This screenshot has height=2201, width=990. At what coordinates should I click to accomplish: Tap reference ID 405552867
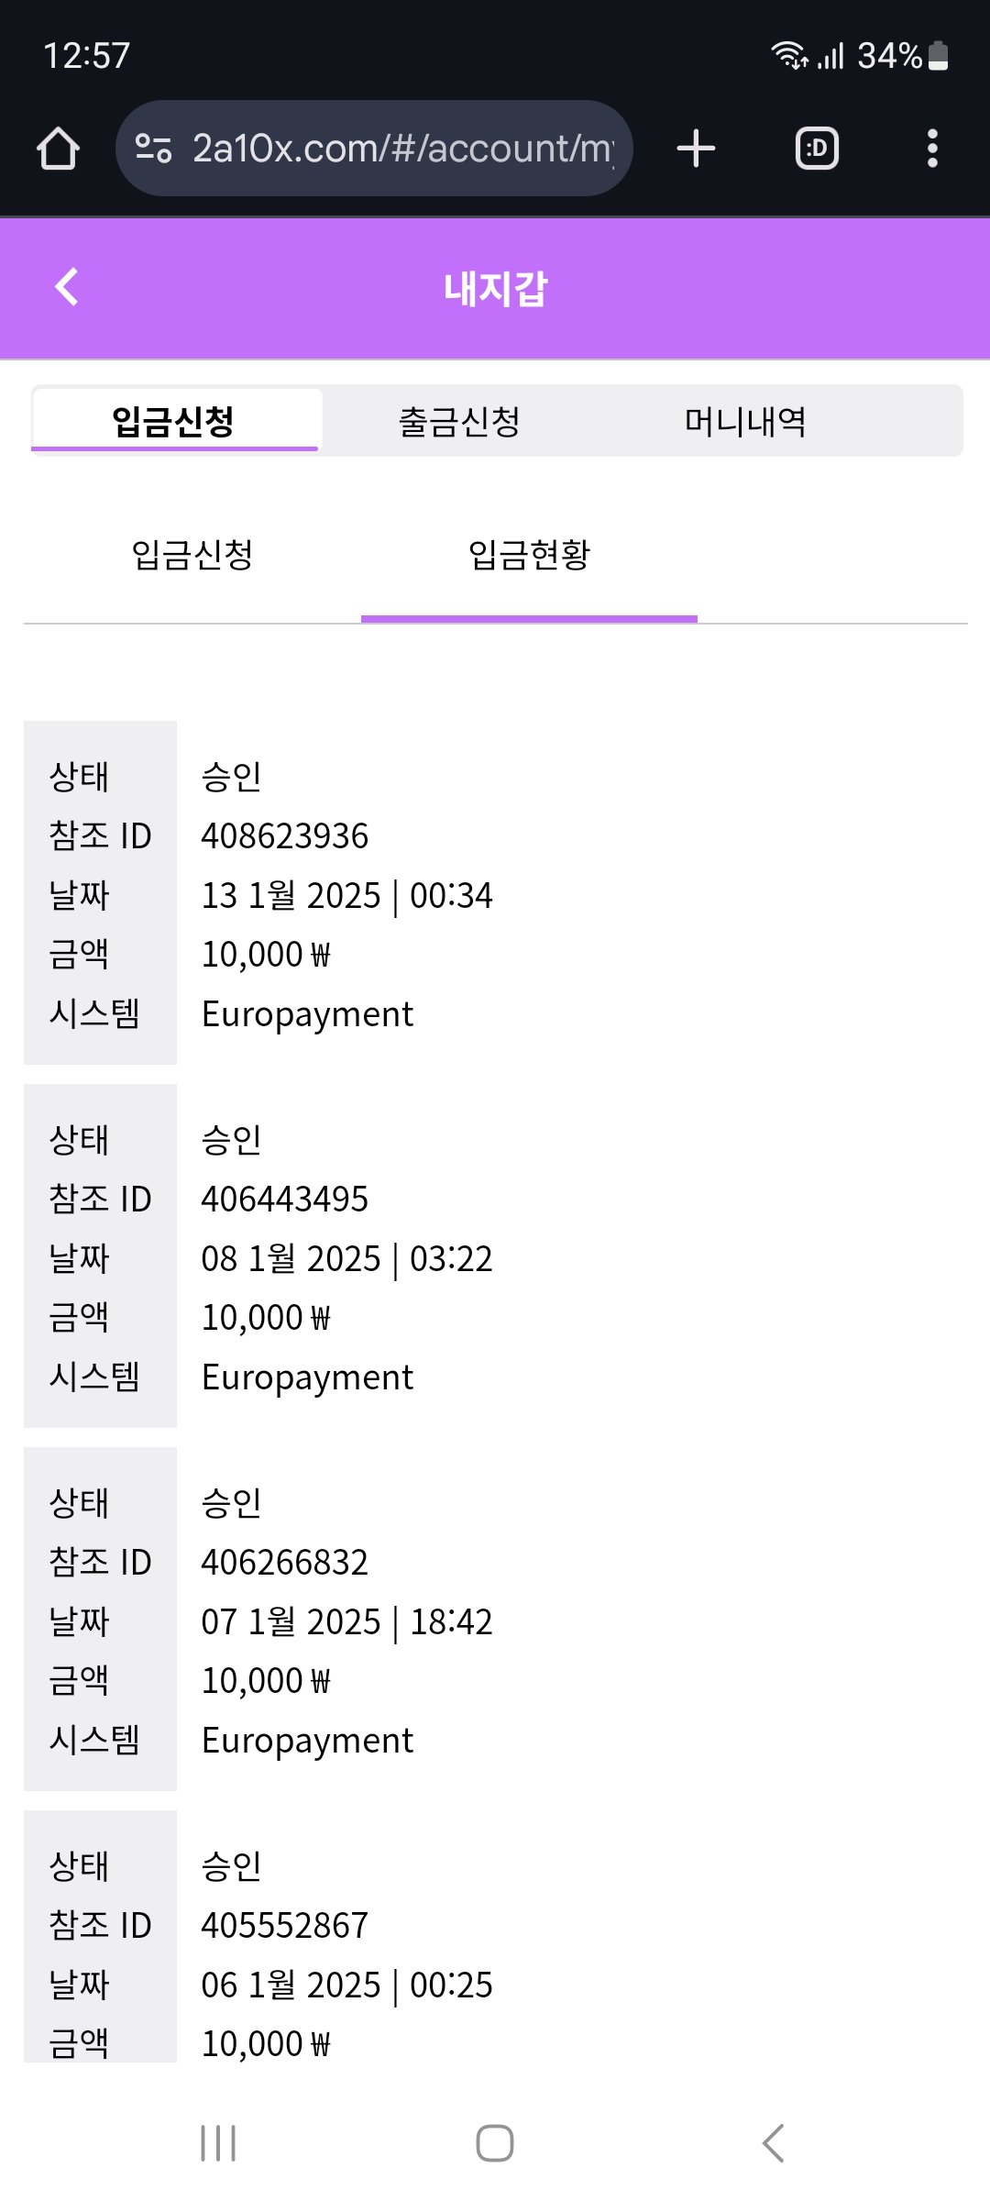(284, 1926)
